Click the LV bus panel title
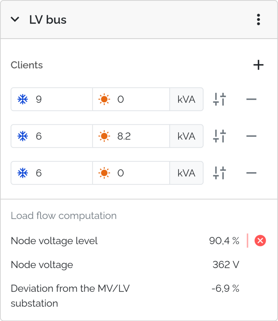This screenshot has width=278, height=321. [x=48, y=20]
